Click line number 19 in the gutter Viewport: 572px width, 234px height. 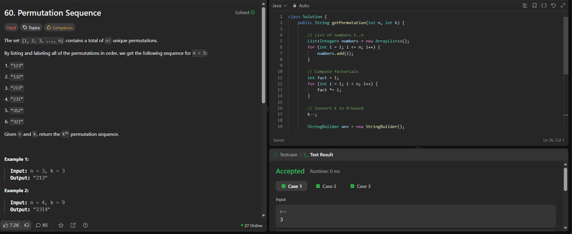point(280,127)
